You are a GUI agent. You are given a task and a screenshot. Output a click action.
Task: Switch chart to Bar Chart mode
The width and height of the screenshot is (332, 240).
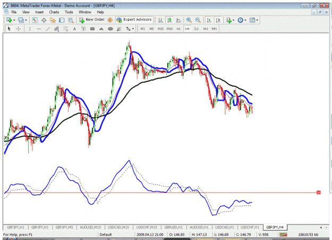tap(160, 20)
